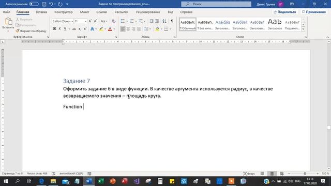Open the font color dropdown arrow
Image resolution: width=331 pixels, height=186 pixels.
pyautogui.click(x=114, y=29)
